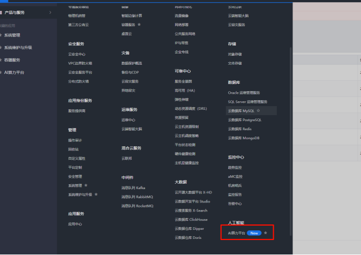Open 消息队列 RabbitMQ
Screen dimensions: 361x255
point(137,197)
